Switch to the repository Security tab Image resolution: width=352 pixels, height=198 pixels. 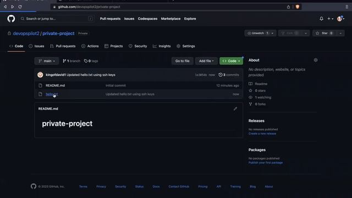138,46
